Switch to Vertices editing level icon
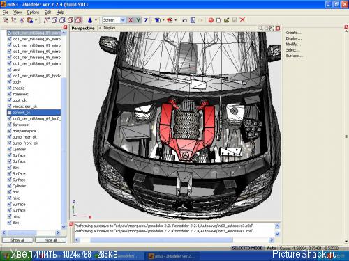Screen dimensions: 349x261 6,20
